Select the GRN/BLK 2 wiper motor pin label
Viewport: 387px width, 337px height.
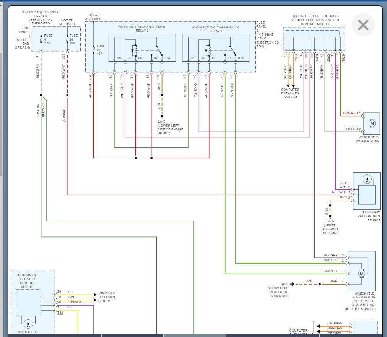334,260
